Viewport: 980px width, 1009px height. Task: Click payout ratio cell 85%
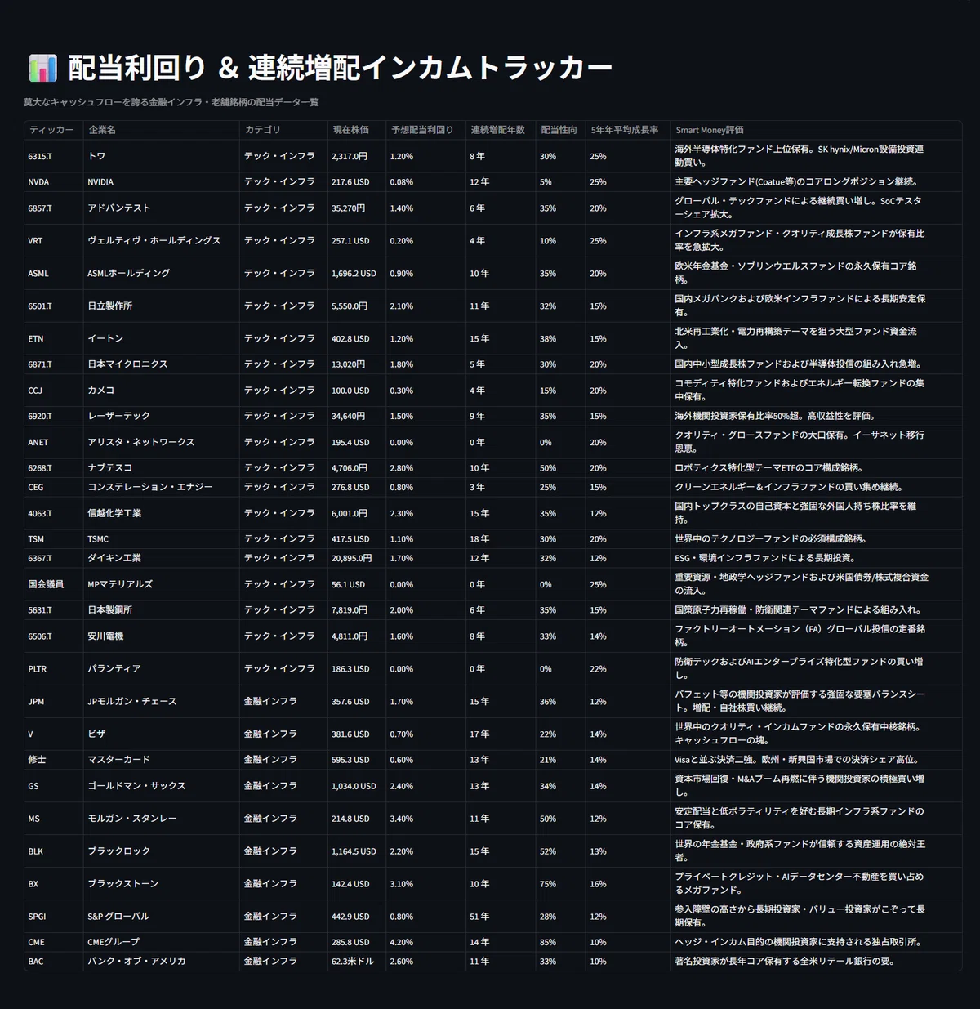560,942
